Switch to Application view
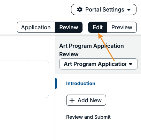This screenshot has height=140, width=141. pyautogui.click(x=36, y=27)
